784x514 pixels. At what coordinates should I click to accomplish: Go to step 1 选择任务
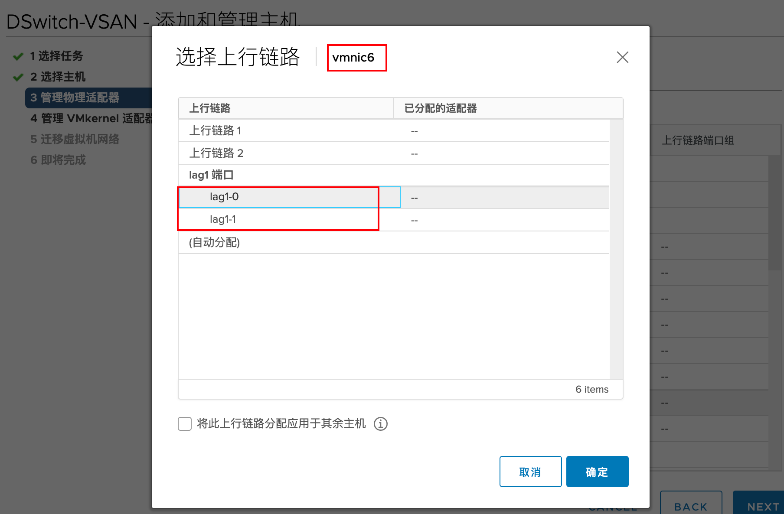point(56,56)
